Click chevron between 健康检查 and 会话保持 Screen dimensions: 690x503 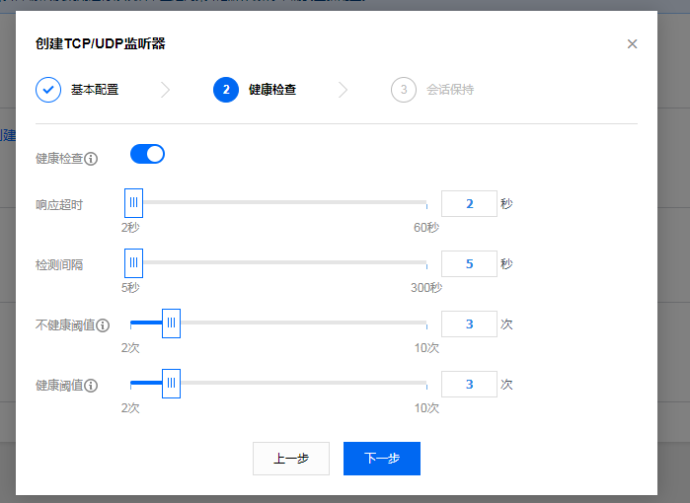[343, 90]
